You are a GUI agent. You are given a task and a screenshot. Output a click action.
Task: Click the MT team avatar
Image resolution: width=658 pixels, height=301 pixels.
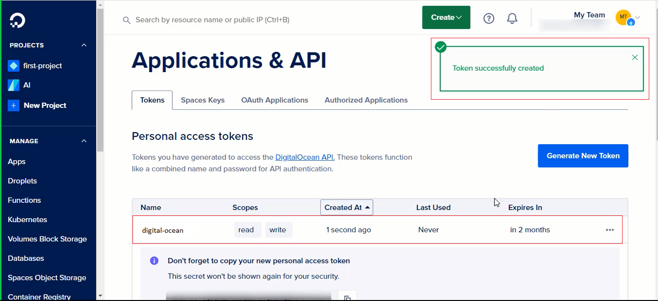point(624,17)
